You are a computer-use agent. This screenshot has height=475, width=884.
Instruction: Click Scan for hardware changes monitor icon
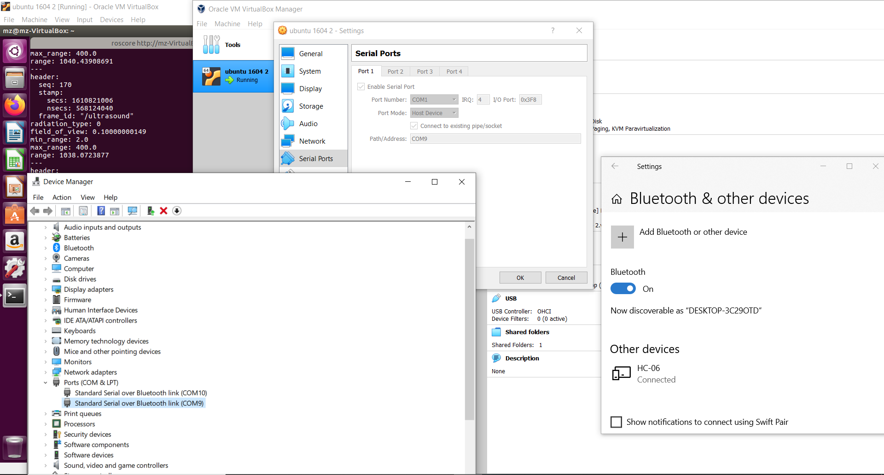(x=133, y=211)
